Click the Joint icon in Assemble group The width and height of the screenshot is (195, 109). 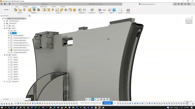tap(84, 10)
